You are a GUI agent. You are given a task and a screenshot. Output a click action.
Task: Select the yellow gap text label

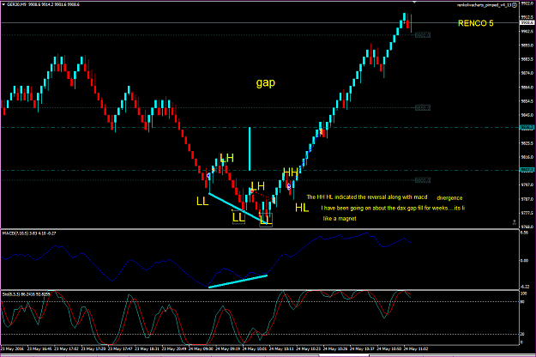(x=266, y=82)
